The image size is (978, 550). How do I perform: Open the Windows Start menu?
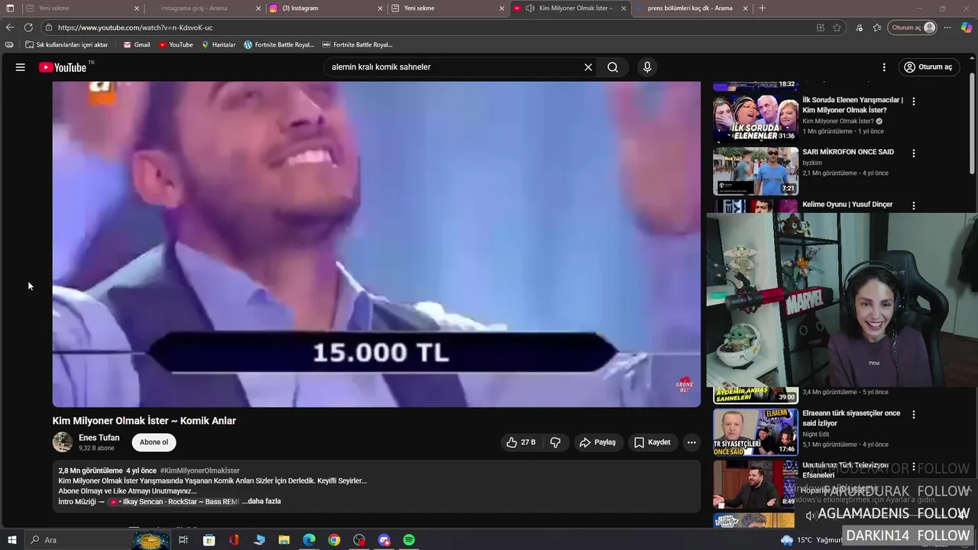coord(11,540)
